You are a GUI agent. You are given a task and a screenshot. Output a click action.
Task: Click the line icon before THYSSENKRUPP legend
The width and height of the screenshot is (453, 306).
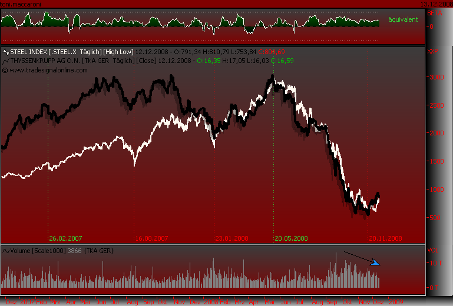point(6,61)
